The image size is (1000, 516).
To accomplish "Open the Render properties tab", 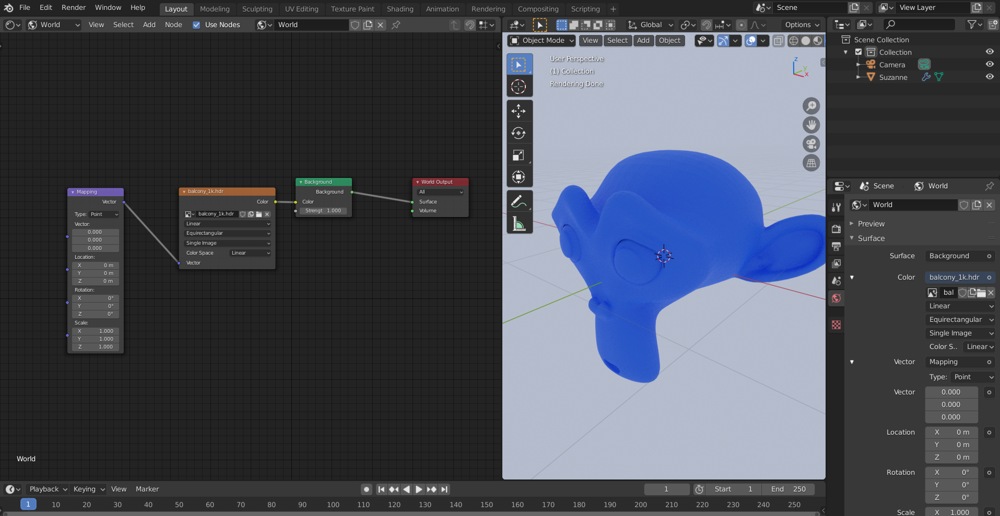I will pos(836,229).
